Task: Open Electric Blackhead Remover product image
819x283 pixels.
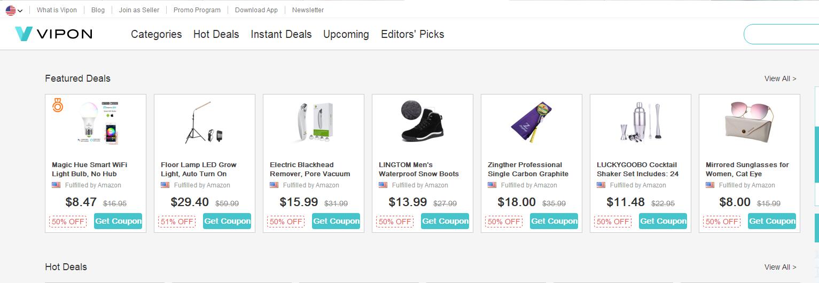Action: click(x=314, y=123)
